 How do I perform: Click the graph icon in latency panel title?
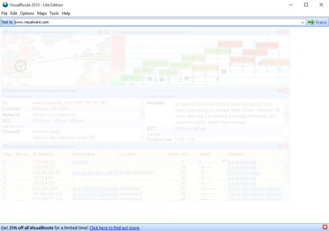[115, 32]
